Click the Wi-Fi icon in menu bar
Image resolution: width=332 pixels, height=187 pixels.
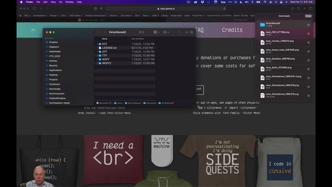pyautogui.click(x=265, y=2)
